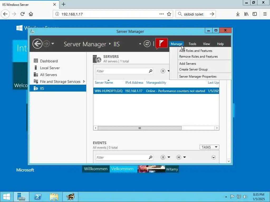This screenshot has width=270, height=202.
Task: Click the 192.168.1.17 cell in the servers table
Action: pos(134,91)
